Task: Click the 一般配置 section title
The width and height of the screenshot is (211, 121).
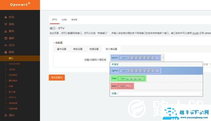Action: (x=58, y=43)
